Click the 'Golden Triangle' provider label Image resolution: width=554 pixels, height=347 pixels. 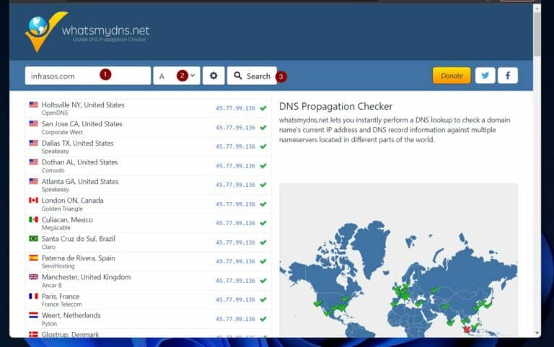(62, 208)
